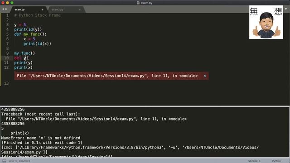Select the exam.py tab
Viewport: 290px width, 163px height.
19,10
